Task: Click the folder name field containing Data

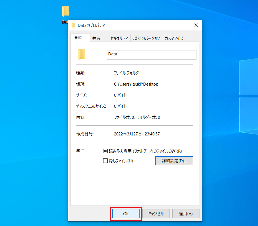Action: pyautogui.click(x=151, y=55)
